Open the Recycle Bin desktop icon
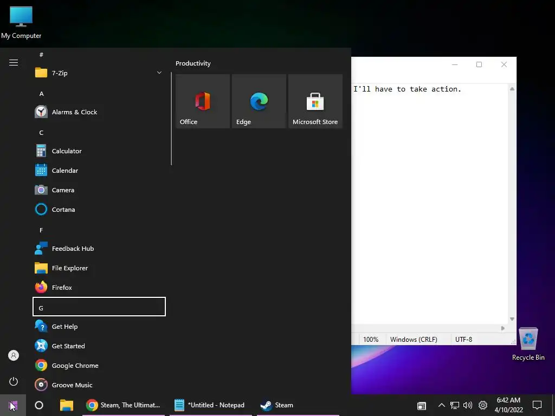The width and height of the screenshot is (555, 416). pos(528,344)
